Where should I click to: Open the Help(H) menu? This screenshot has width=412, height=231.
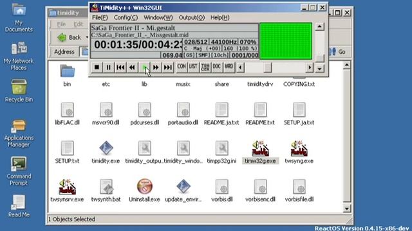pos(220,17)
